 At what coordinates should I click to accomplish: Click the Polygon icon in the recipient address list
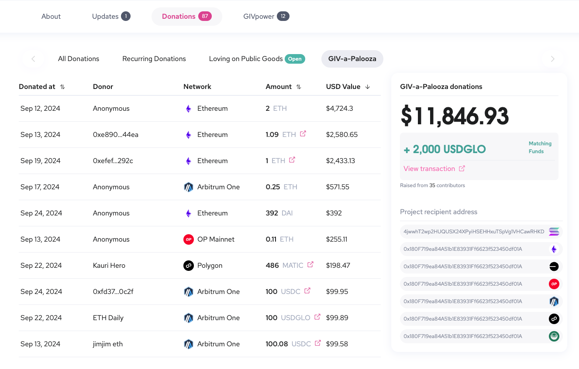pos(554,319)
